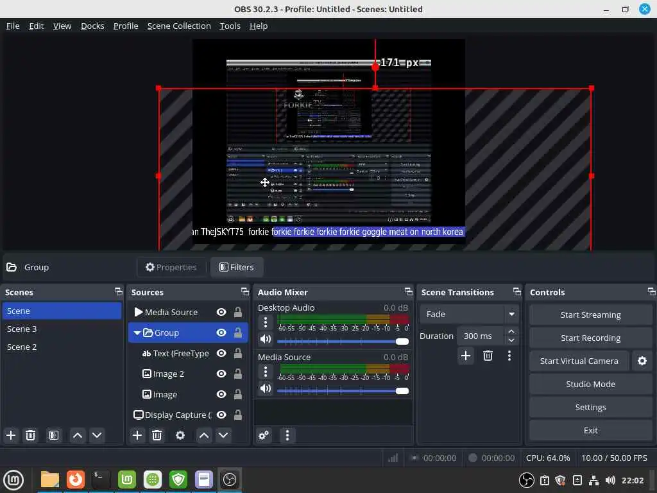The image size is (657, 493).
Task: Open Filters for the Group source
Action: (237, 267)
